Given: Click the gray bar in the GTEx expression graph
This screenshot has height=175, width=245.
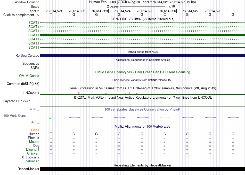Looking at the screenshot, I should tap(129, 93).
